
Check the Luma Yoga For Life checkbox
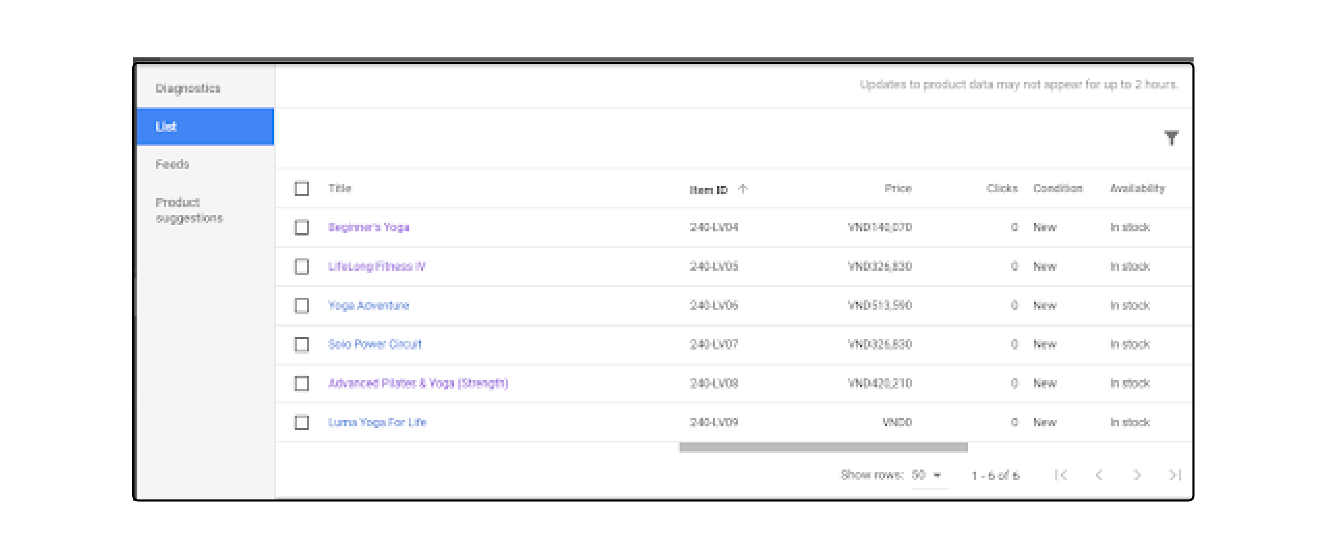[x=302, y=422]
